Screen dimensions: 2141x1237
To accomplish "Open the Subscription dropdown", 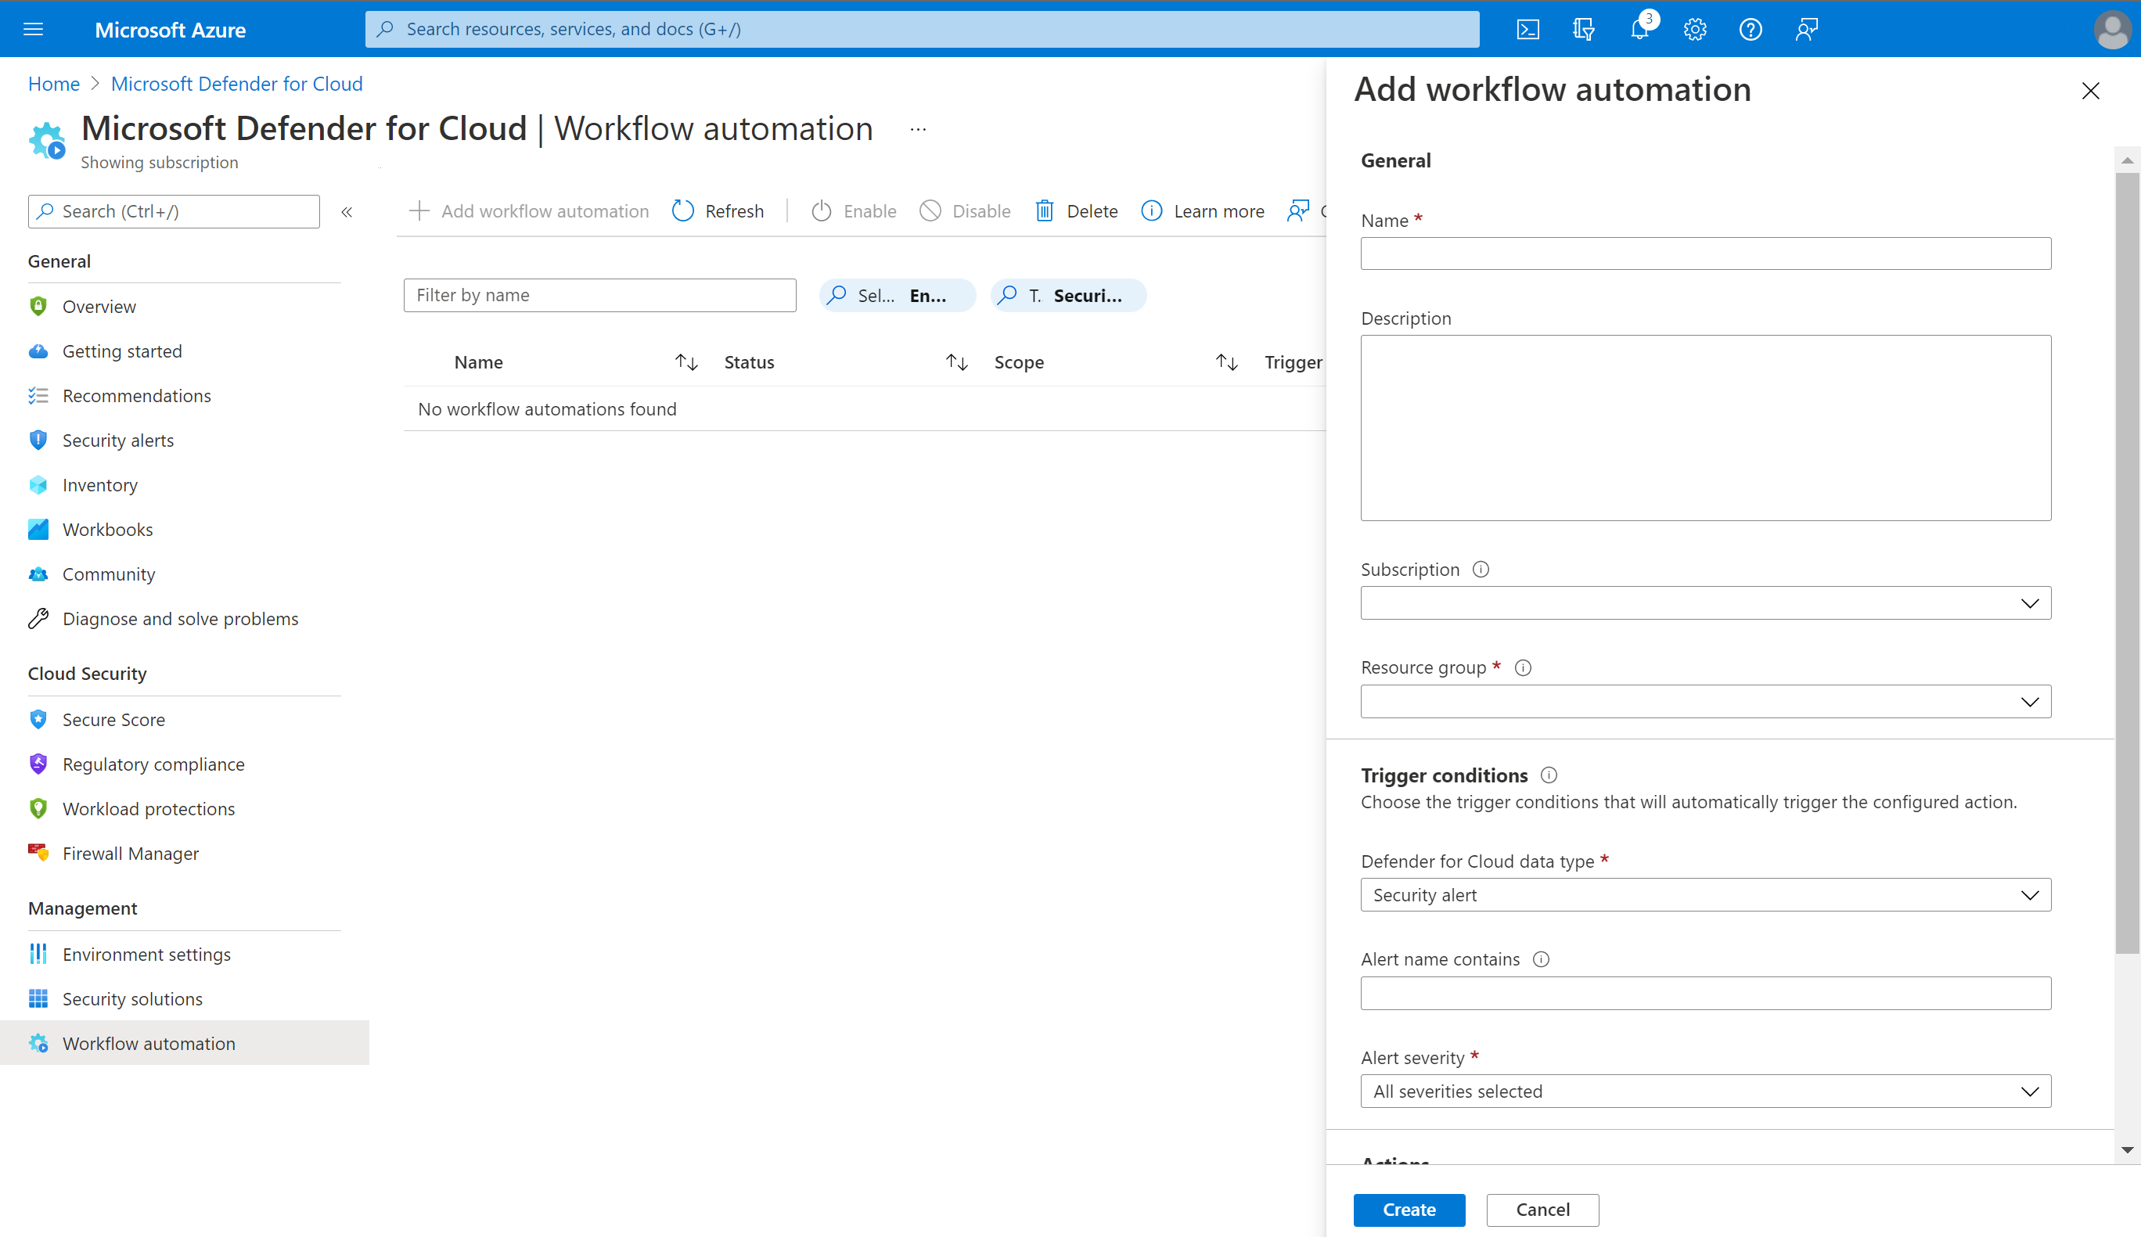I will [1706, 603].
